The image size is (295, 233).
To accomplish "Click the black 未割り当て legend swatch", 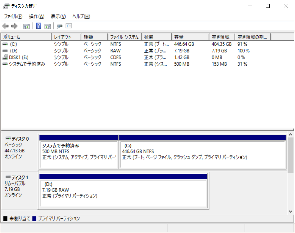I will coord(5,219).
